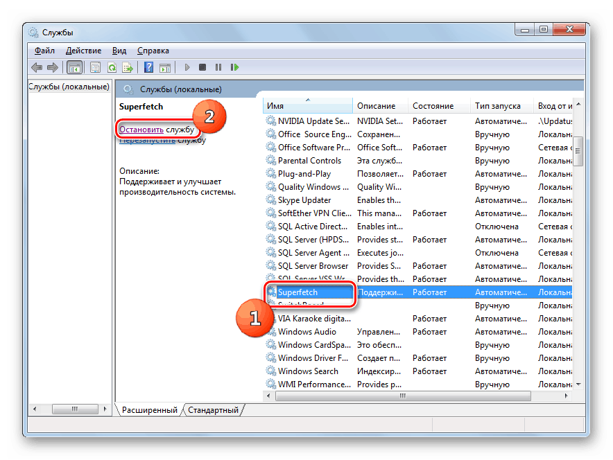Image resolution: width=613 pixels, height=460 pixels.
Task: Open the Properties toolbar icon
Action: pos(96,68)
